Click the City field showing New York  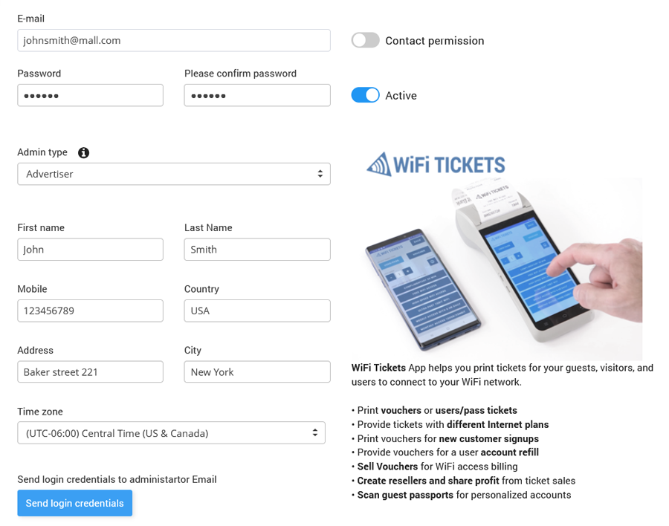pos(257,372)
